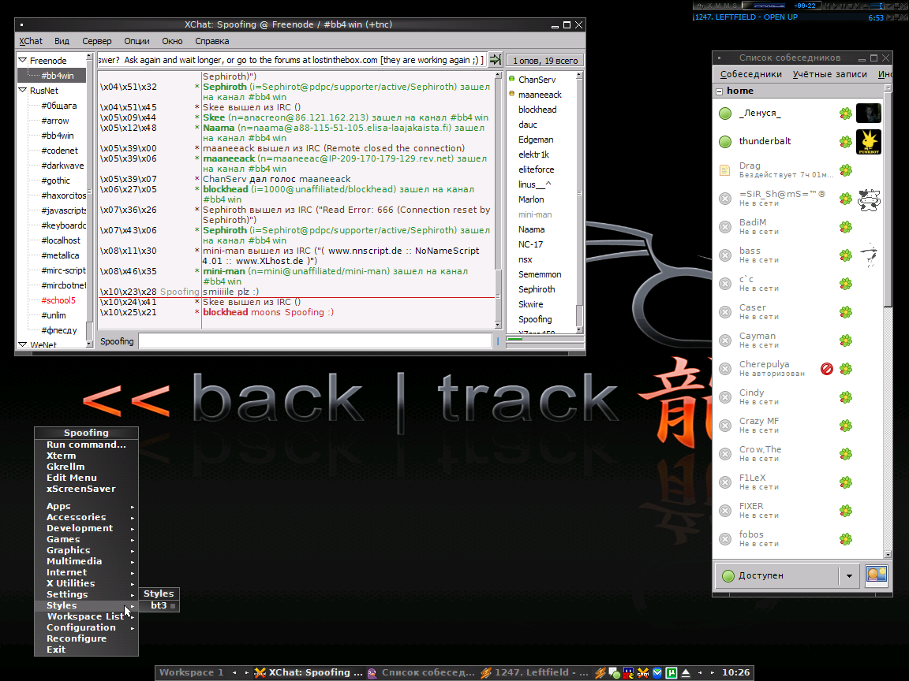Click the orange lightning tray icon
The height and width of the screenshot is (681, 909).
click(x=600, y=673)
